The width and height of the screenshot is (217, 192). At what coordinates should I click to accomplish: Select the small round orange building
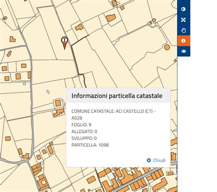(x=154, y=20)
